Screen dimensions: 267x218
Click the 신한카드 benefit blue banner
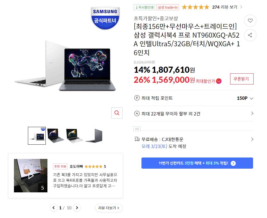197,163
